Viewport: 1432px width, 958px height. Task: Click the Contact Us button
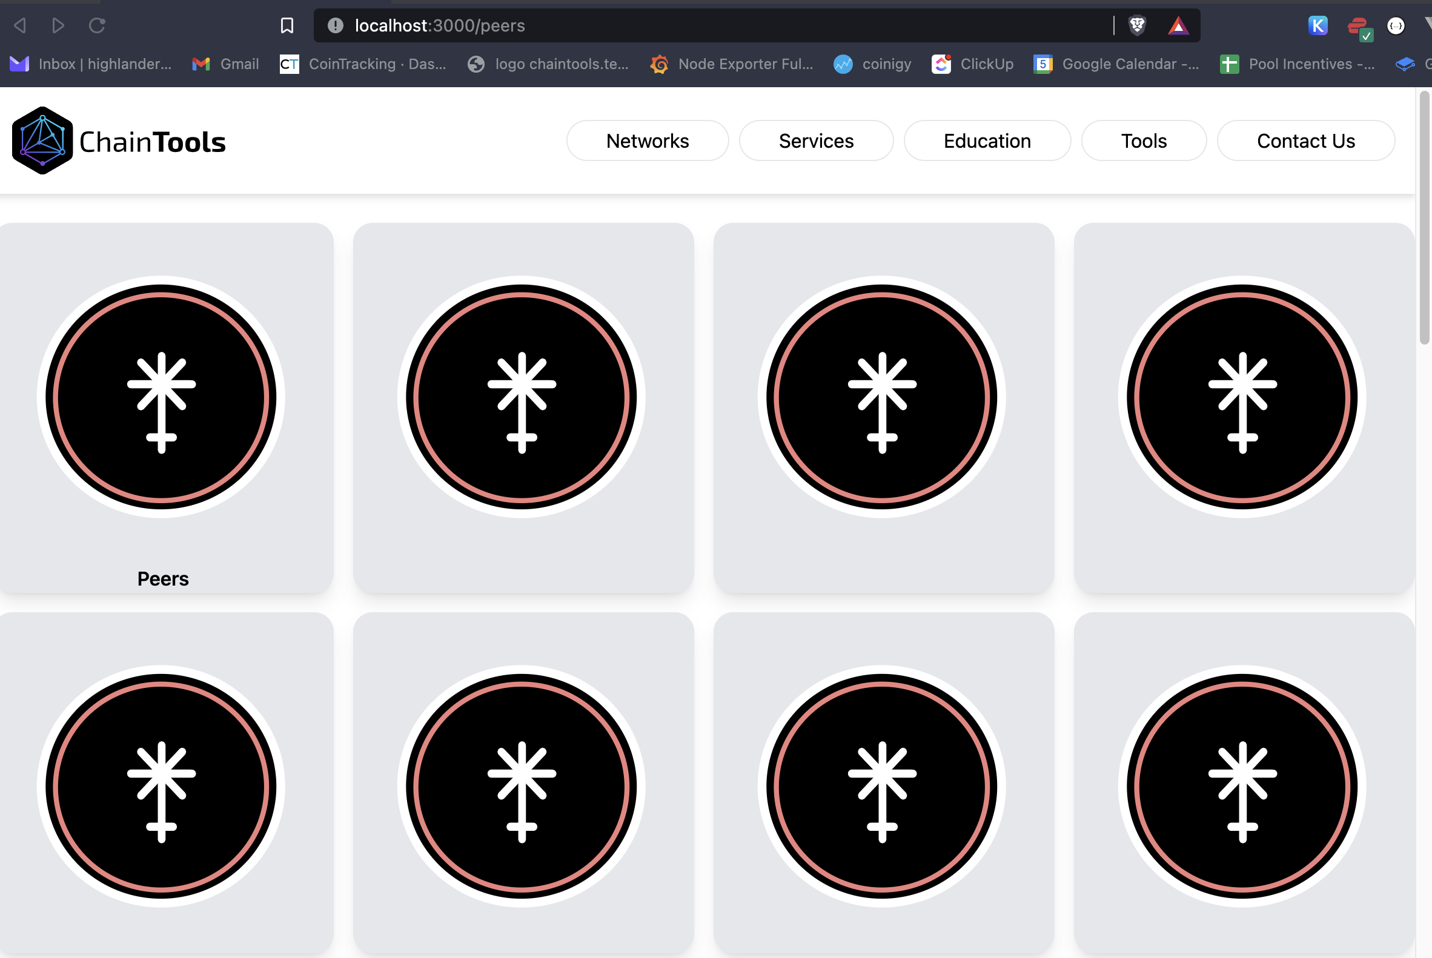(1305, 141)
